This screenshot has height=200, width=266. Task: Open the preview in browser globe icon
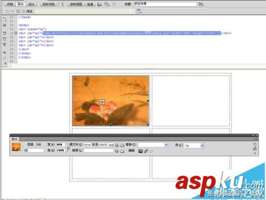100,4
